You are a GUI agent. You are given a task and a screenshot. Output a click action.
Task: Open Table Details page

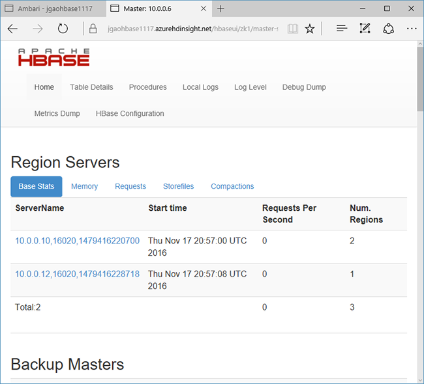[x=91, y=87]
